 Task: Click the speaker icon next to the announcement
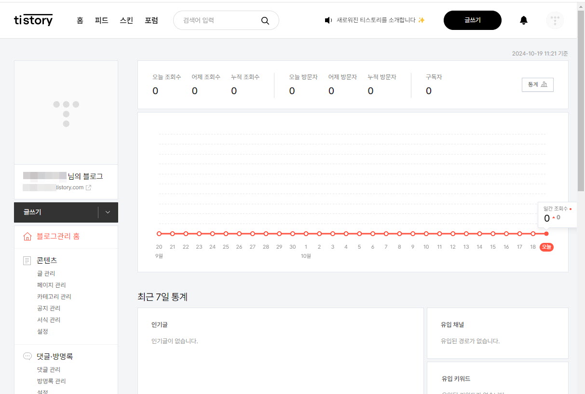click(x=328, y=20)
